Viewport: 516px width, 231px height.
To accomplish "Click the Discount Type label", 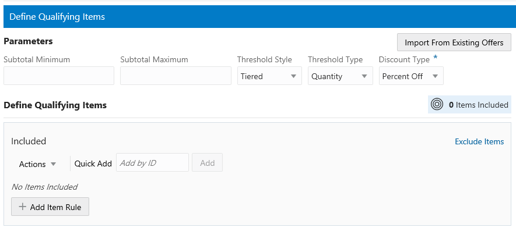I will pyautogui.click(x=404, y=59).
